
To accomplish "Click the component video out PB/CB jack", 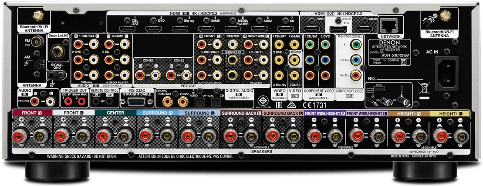I will click(x=356, y=60).
